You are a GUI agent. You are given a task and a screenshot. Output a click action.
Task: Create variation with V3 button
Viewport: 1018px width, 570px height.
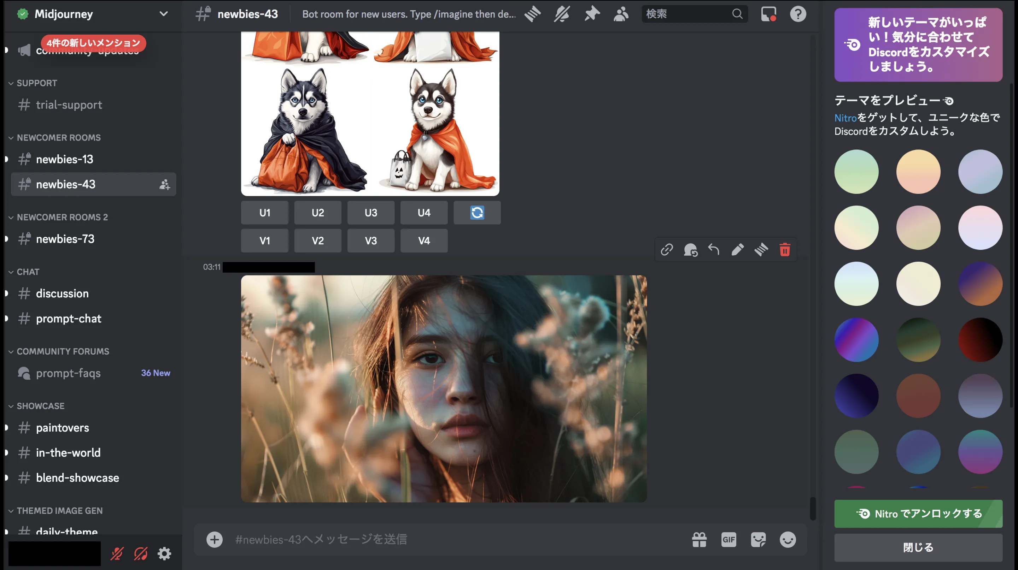pyautogui.click(x=371, y=241)
